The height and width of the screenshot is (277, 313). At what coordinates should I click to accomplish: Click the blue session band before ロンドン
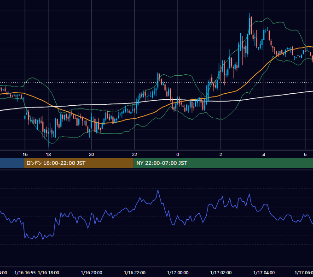tap(12, 163)
